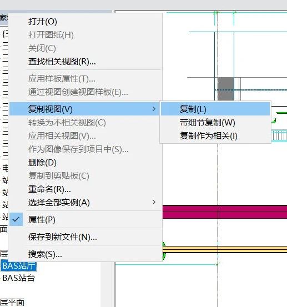The image size is (287, 307).
Task: Select the disabled 关闭(C) entry
Action: coord(85,48)
